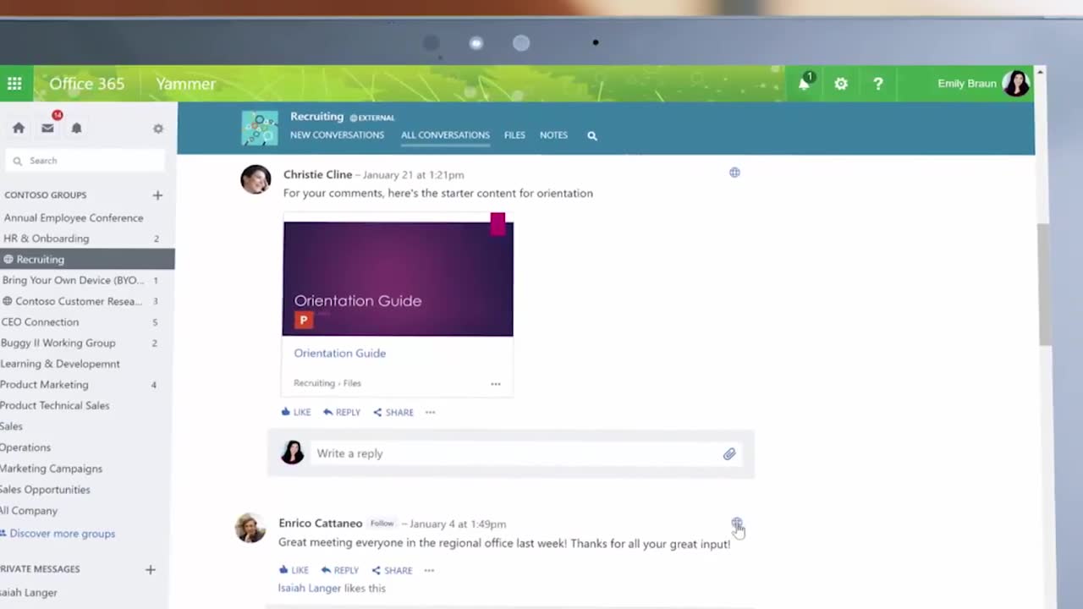Open the inbox envelope icon
This screenshot has width=1083, height=609.
click(47, 128)
